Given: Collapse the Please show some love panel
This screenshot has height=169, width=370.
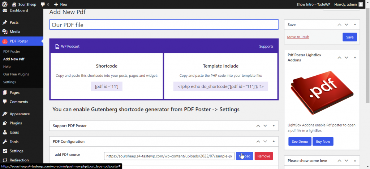Looking at the screenshot, I should [x=355, y=161].
